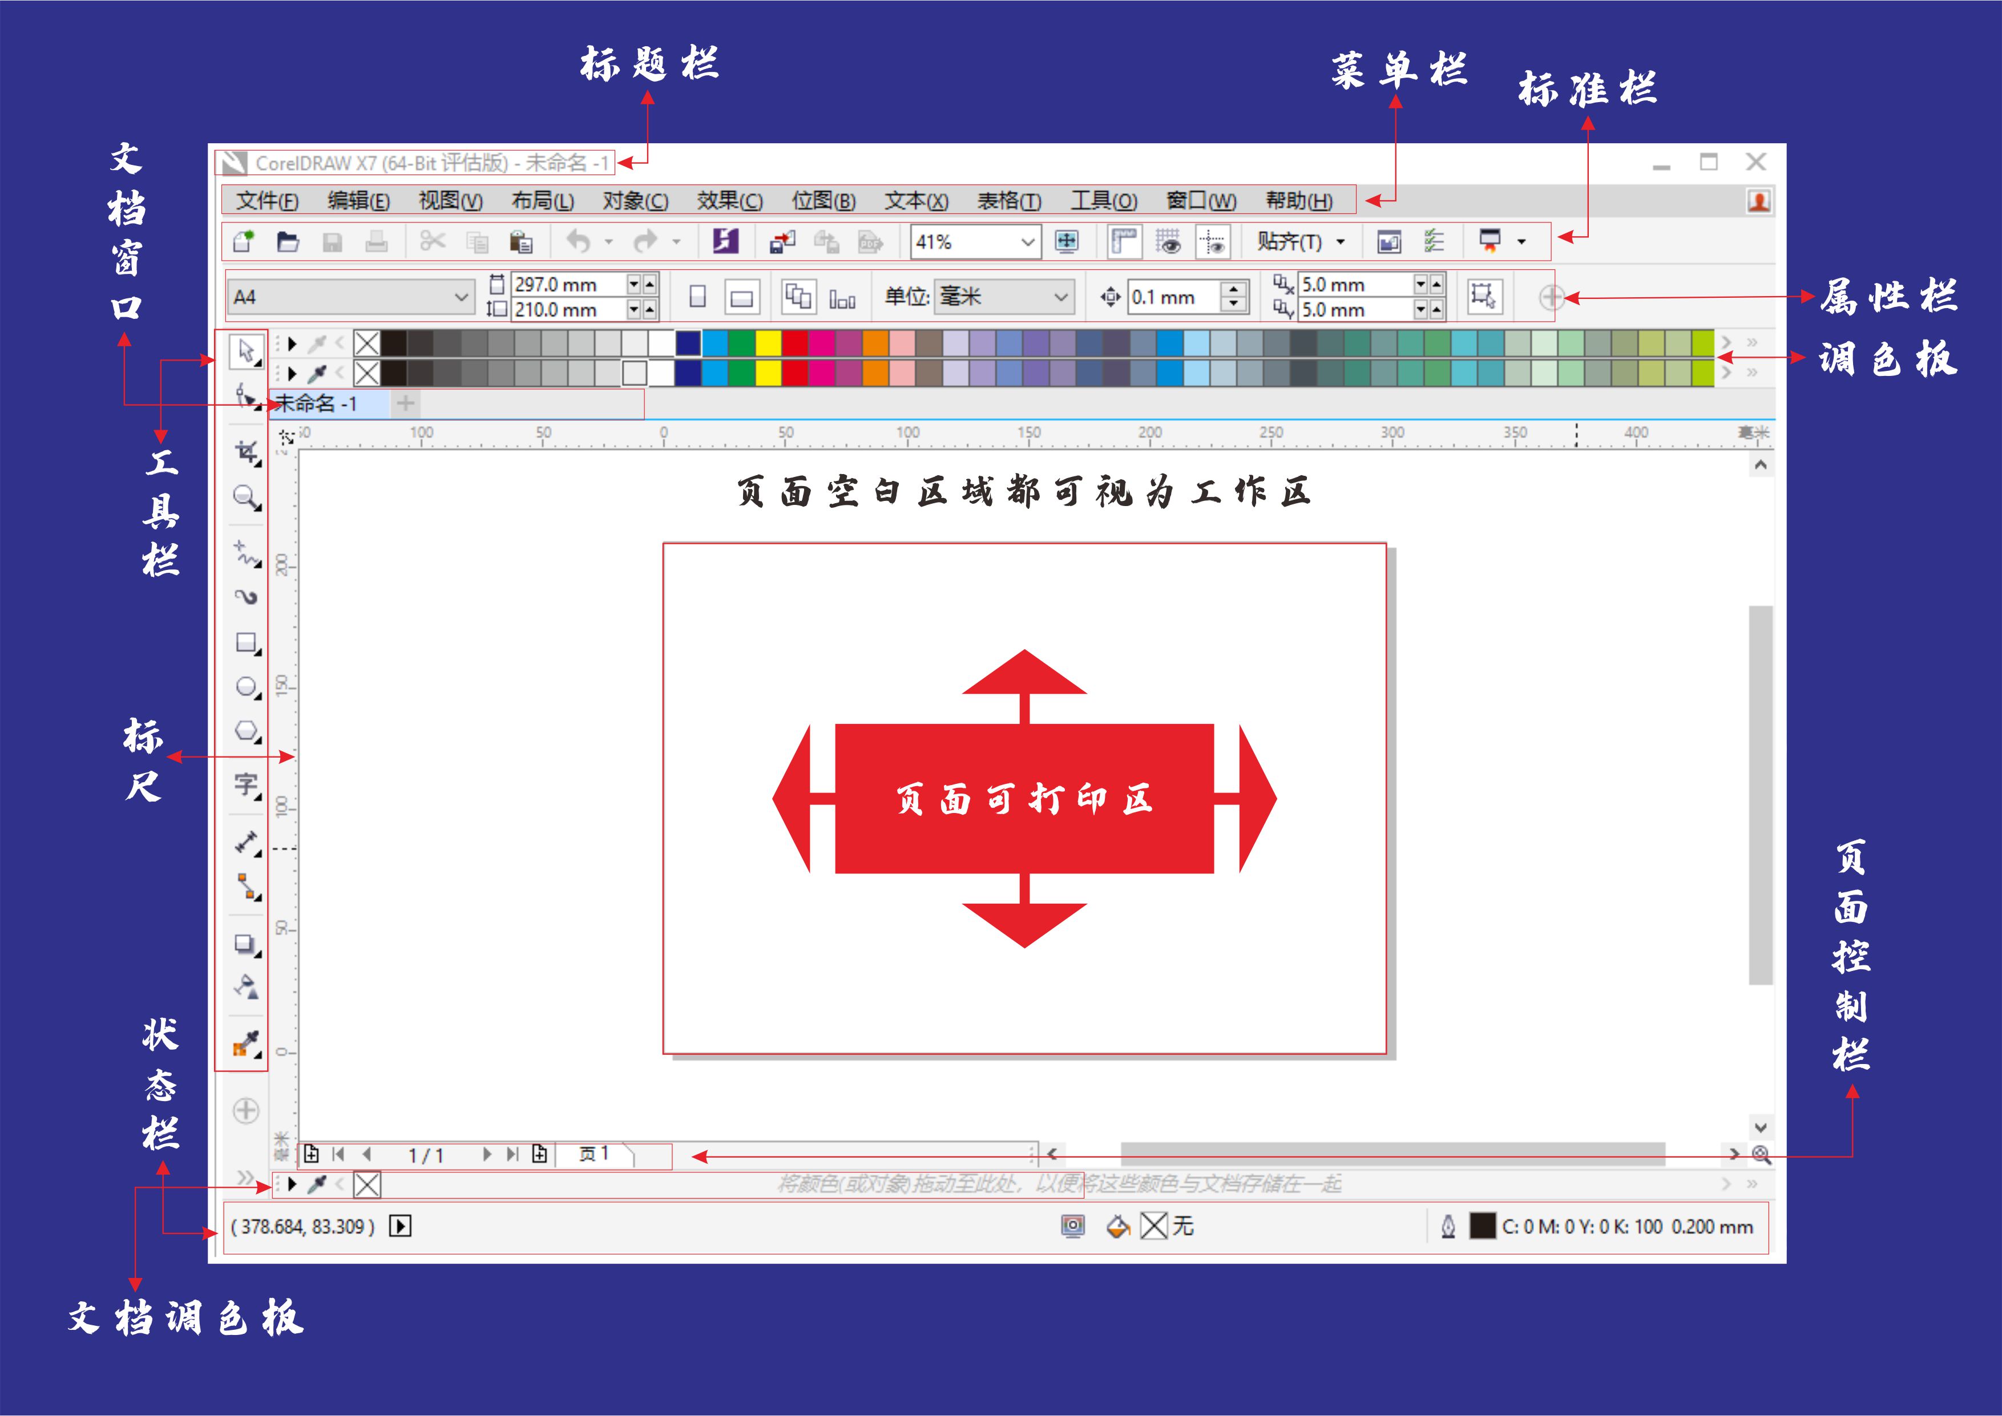The height and width of the screenshot is (1416, 2002).
Task: Open the 效果(C) menu
Action: pos(729,201)
